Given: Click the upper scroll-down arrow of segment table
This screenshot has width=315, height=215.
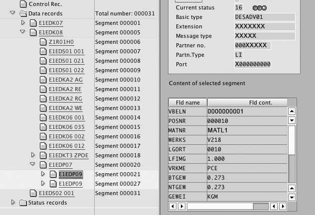Looking at the screenshot, I should point(292,120).
